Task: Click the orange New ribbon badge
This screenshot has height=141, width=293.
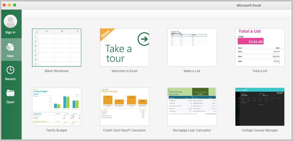Action: (x=106, y=34)
